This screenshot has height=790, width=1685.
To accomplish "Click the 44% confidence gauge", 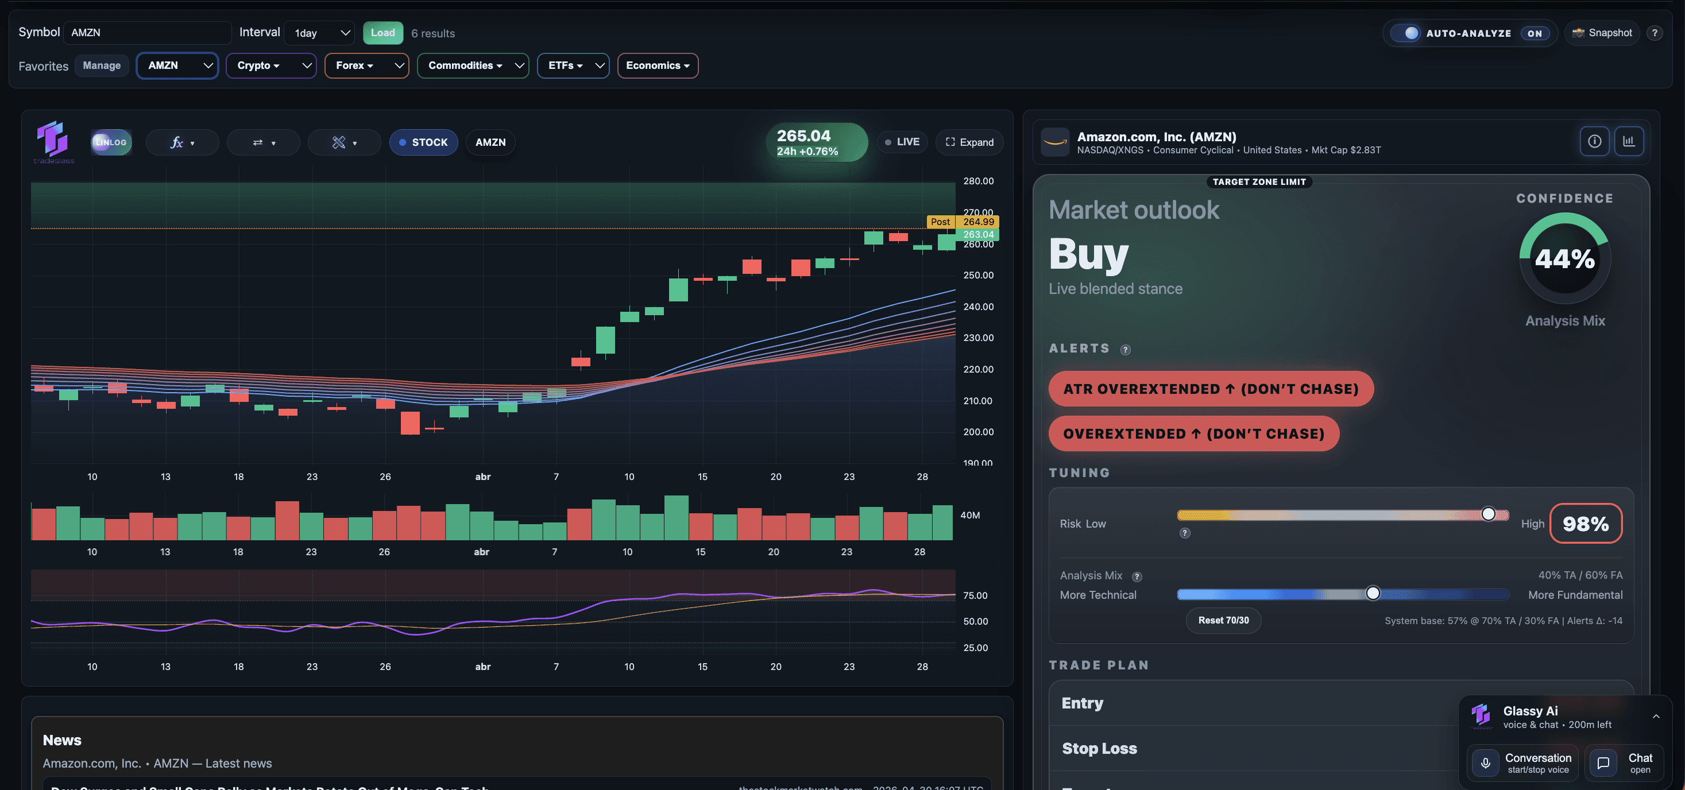I will [1564, 259].
